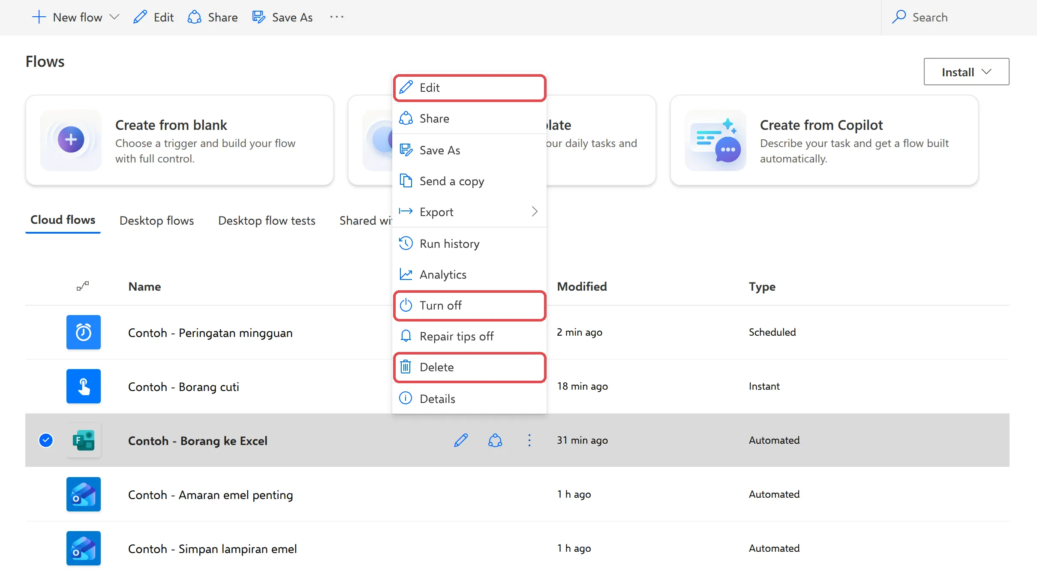Screen dimensions: 1037x574
Task: Choose Edit in the context menu
Action: [469, 88]
